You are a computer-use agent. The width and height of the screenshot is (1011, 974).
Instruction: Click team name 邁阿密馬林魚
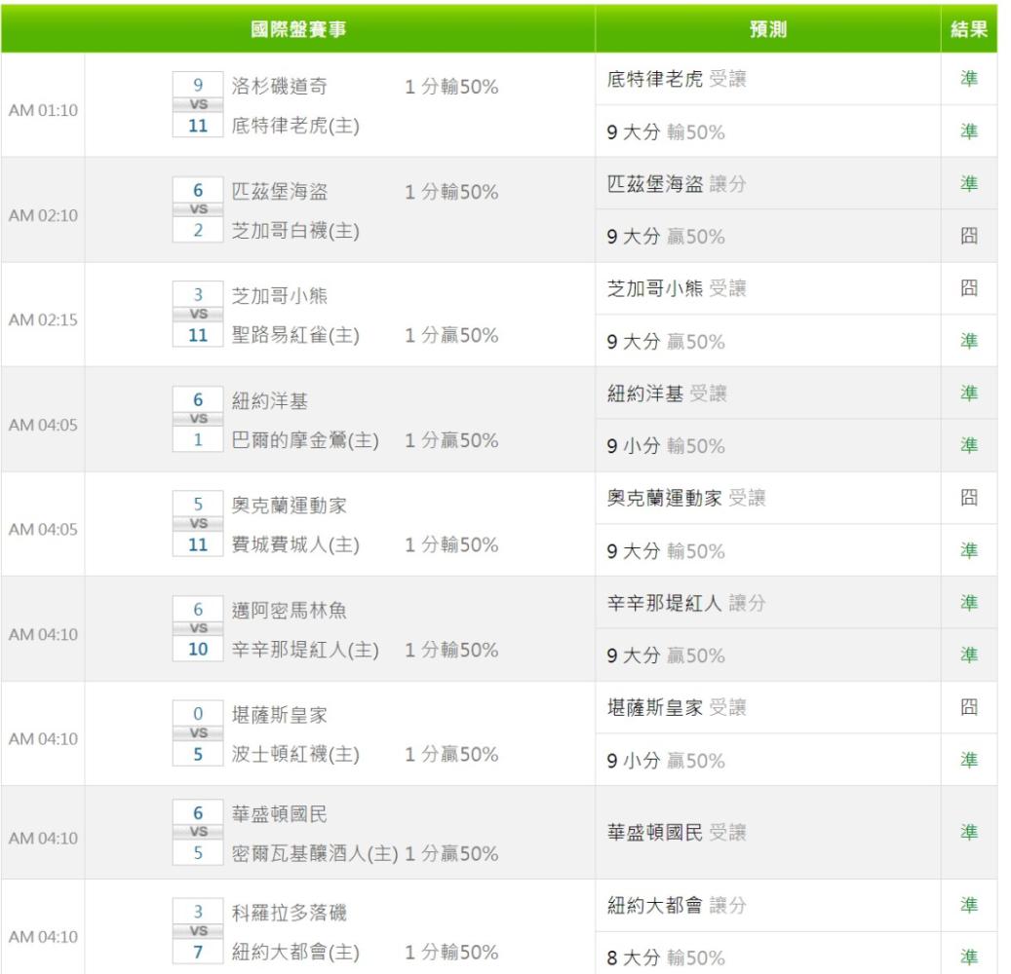[289, 610]
